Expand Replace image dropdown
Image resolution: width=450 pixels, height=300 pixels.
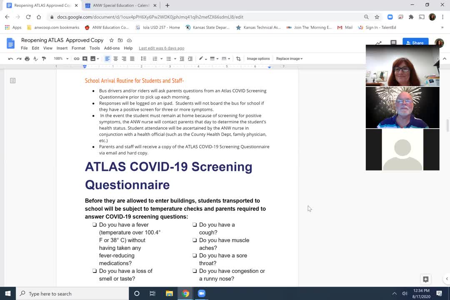click(289, 59)
